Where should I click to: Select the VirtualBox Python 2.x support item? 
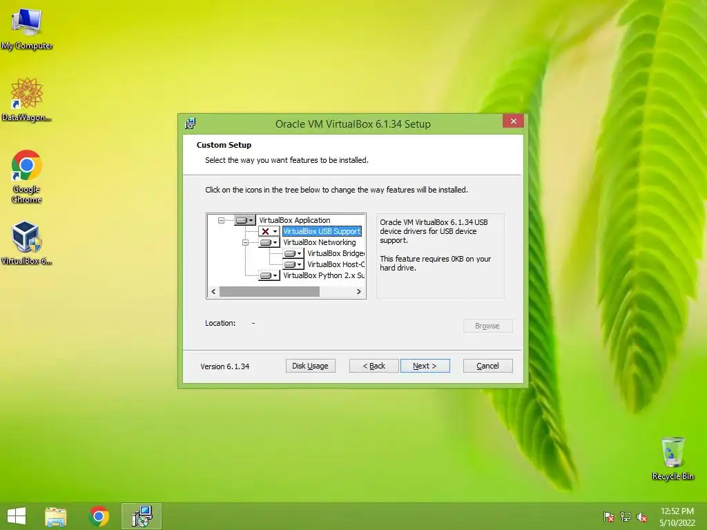(324, 275)
